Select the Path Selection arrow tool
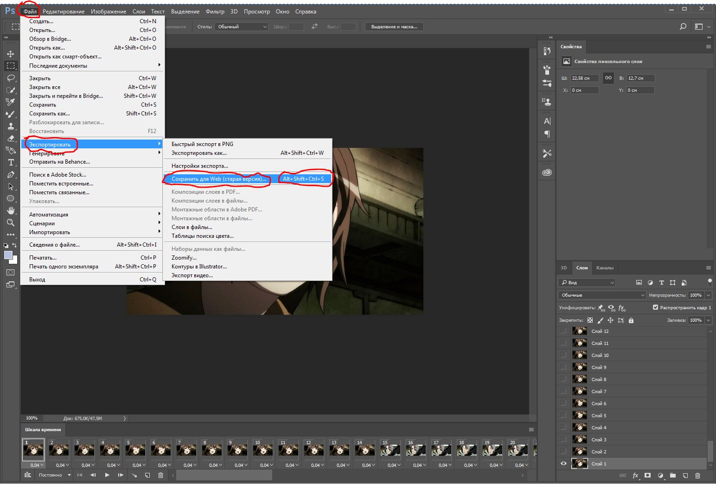The height and width of the screenshot is (484, 716). coord(11,186)
